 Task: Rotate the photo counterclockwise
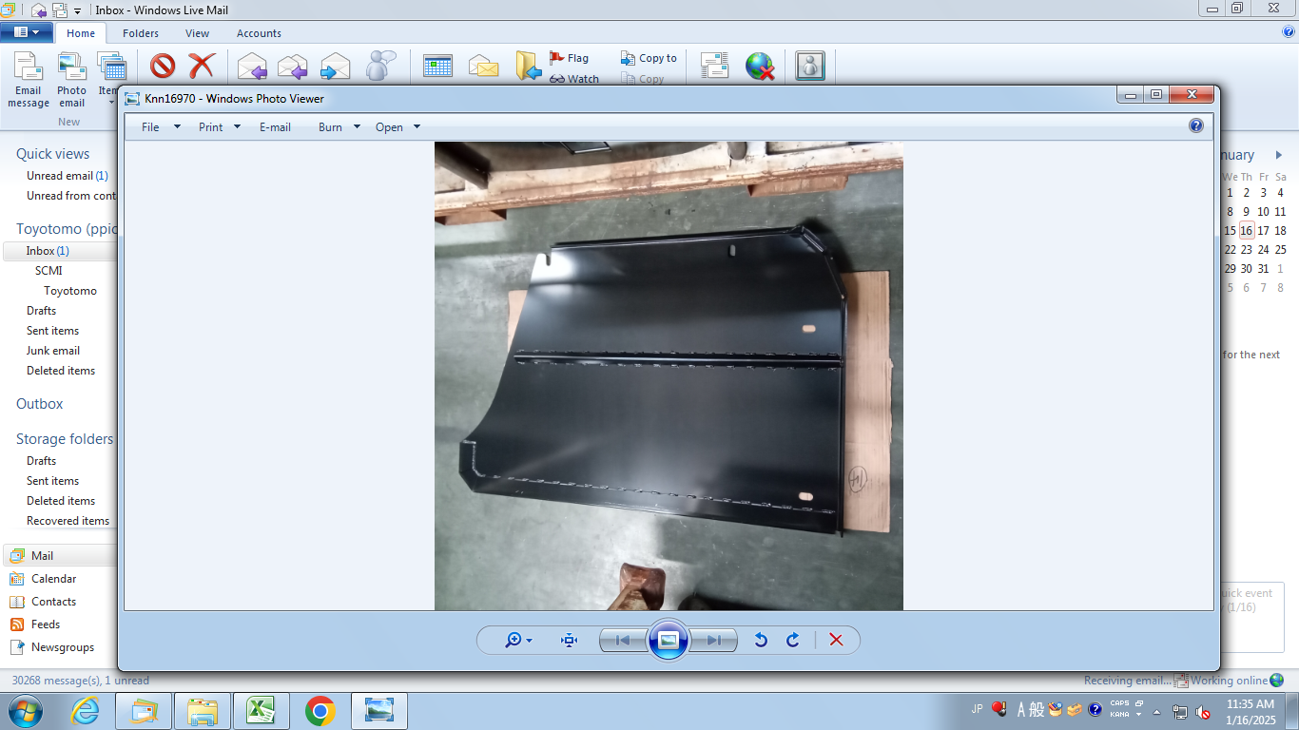[761, 641]
